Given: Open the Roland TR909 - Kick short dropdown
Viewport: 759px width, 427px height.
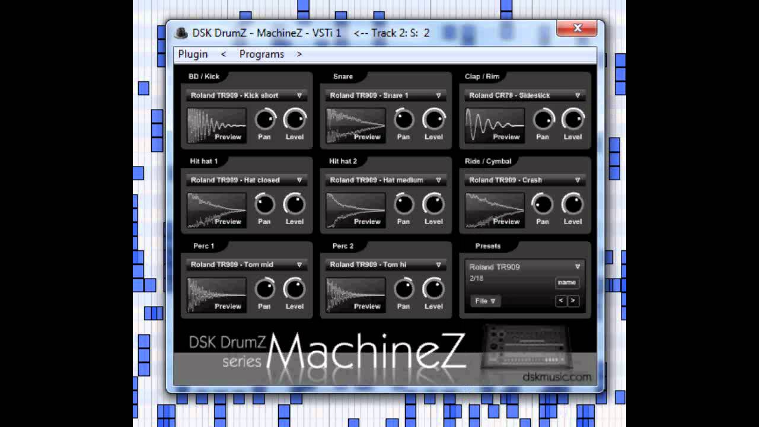Looking at the screenshot, I should 247,95.
